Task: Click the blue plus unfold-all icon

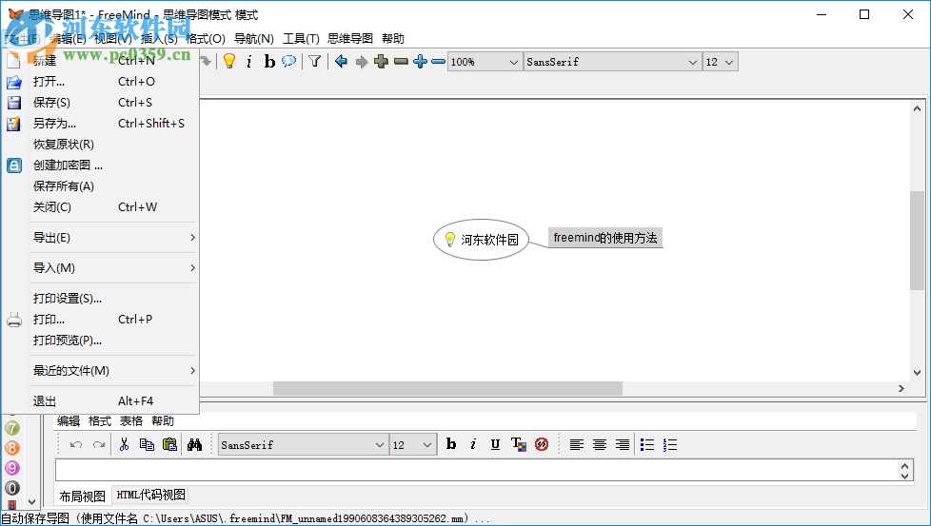Action: pos(421,61)
